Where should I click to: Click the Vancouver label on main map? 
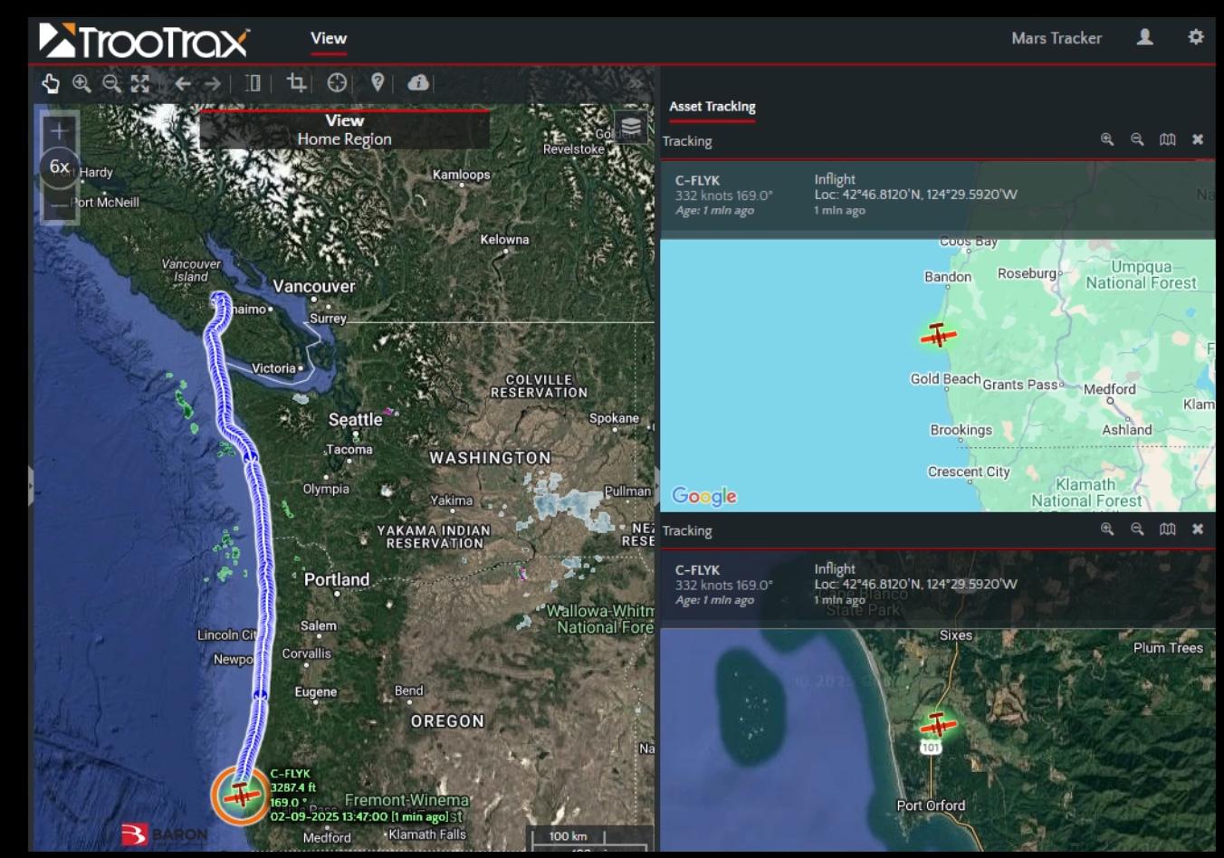click(x=314, y=287)
